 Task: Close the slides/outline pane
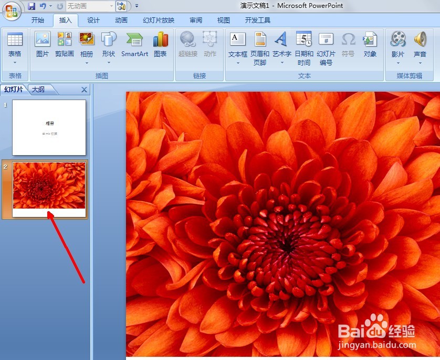point(84,90)
